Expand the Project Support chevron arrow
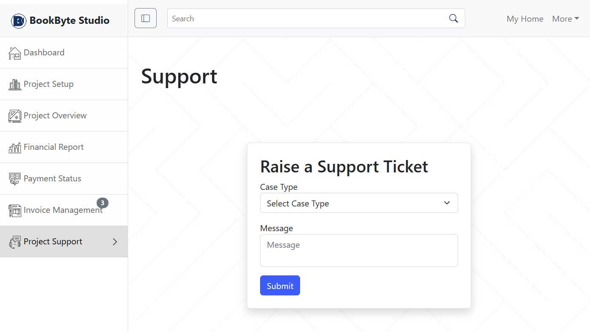590x332 pixels. pos(115,242)
